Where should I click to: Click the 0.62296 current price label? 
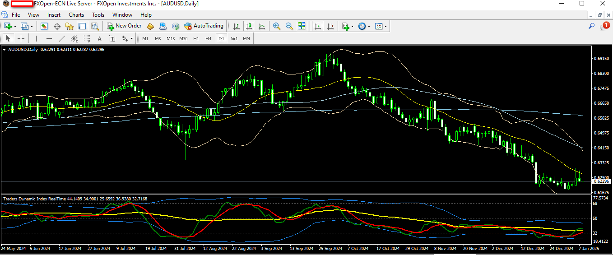click(x=601, y=181)
